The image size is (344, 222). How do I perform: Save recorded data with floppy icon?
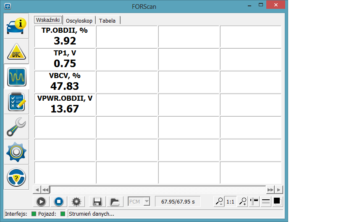point(97,201)
